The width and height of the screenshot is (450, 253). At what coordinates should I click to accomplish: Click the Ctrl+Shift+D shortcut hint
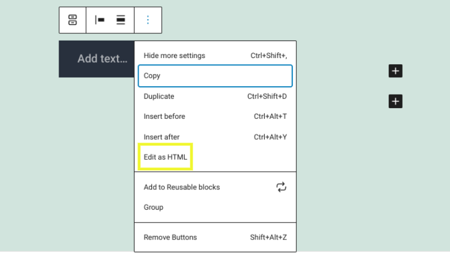pyautogui.click(x=267, y=96)
